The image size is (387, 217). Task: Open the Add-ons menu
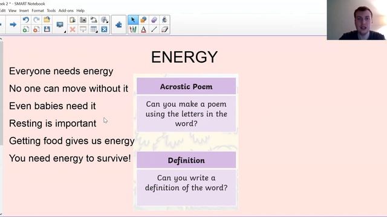(66, 11)
